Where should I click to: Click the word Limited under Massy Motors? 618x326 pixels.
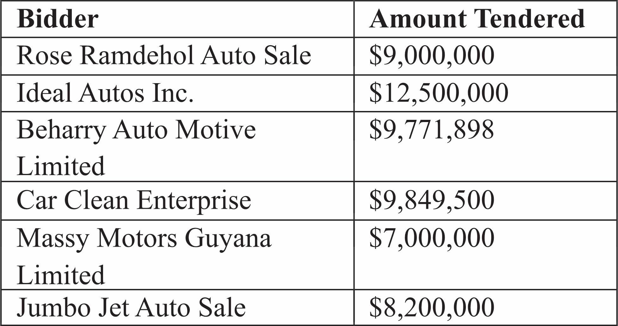pos(61,275)
